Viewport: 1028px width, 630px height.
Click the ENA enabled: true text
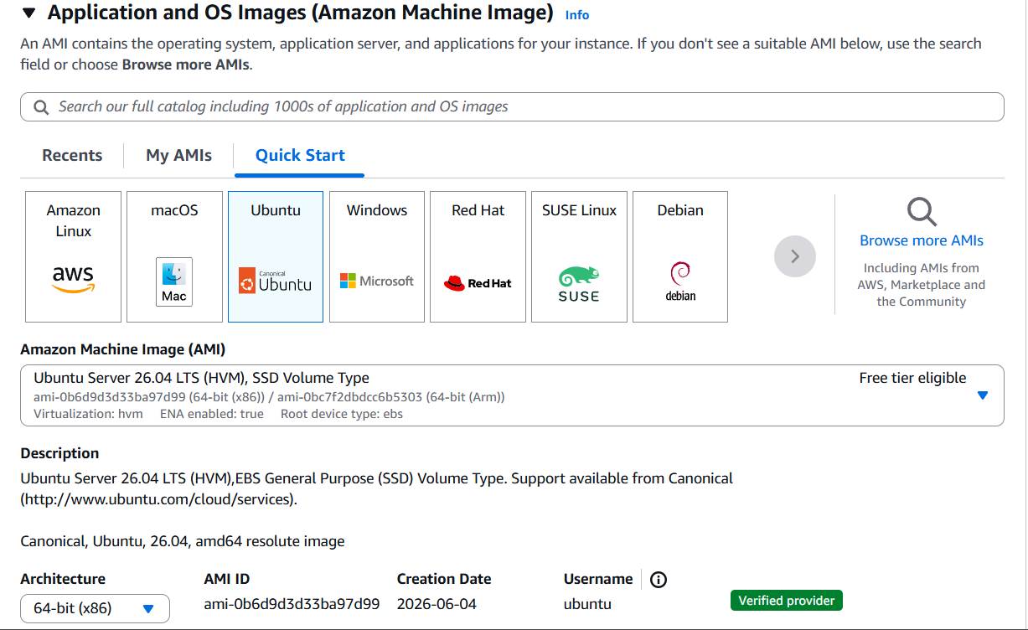tap(212, 414)
